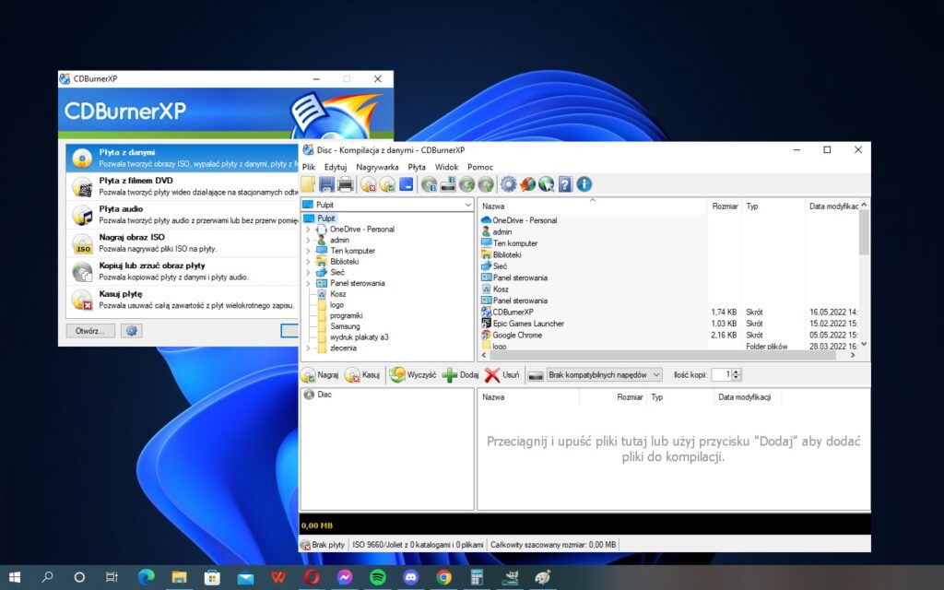Click the globe with orange arrow icon
The height and width of the screenshot is (590, 944).
click(527, 184)
